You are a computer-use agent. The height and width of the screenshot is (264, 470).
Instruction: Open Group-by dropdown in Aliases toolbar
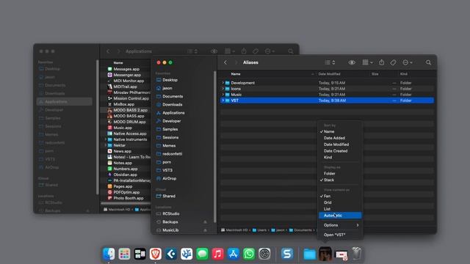(367, 62)
